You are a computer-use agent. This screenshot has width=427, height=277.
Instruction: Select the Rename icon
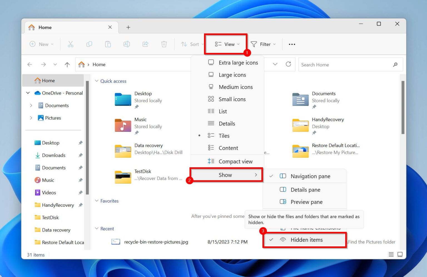coord(126,44)
